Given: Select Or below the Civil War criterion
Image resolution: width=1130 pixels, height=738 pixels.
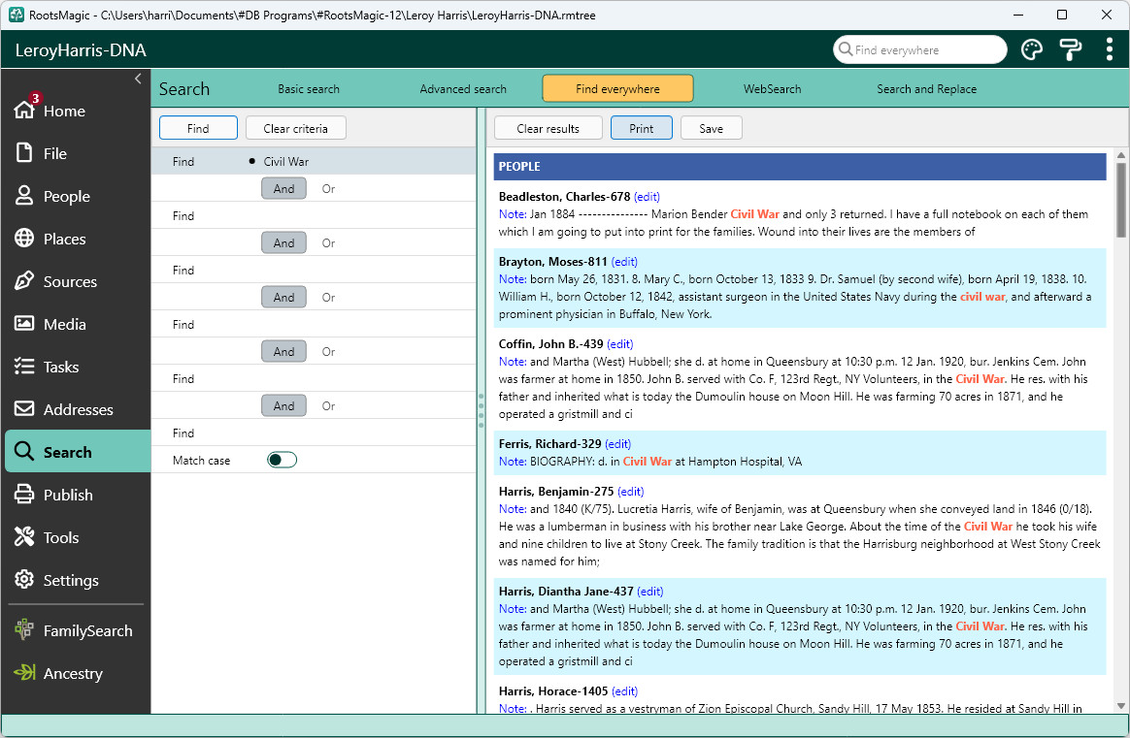Looking at the screenshot, I should click(x=329, y=189).
